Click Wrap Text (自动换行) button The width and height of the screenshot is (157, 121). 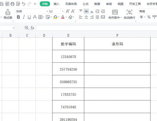[x=129, y=14]
